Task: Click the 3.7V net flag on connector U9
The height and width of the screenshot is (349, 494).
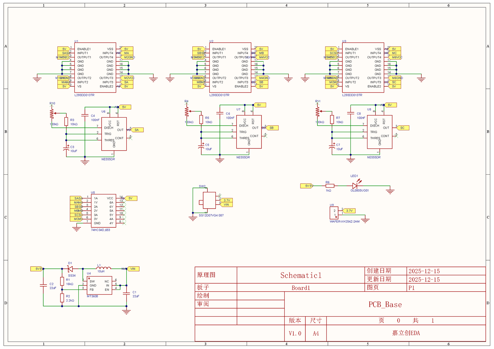Action: click(349, 211)
